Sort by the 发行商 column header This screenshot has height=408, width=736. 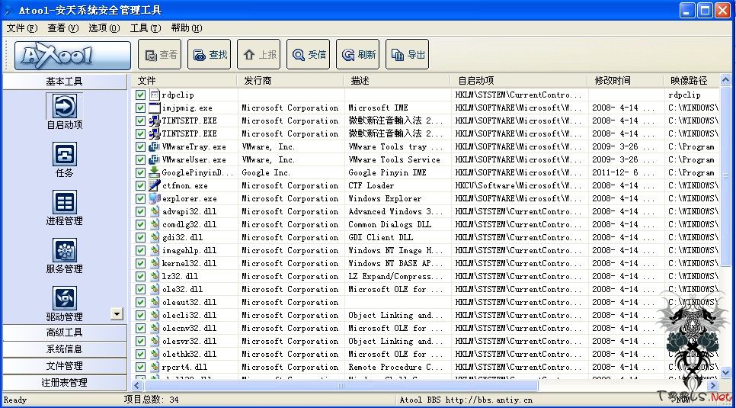290,81
